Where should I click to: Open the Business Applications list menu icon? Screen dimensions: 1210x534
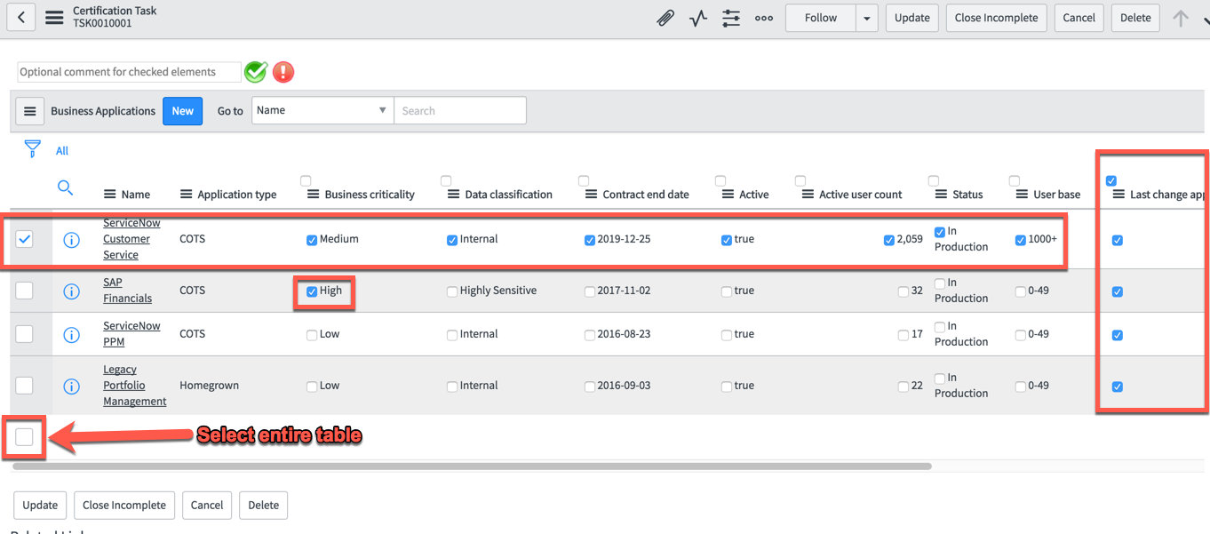pos(29,111)
